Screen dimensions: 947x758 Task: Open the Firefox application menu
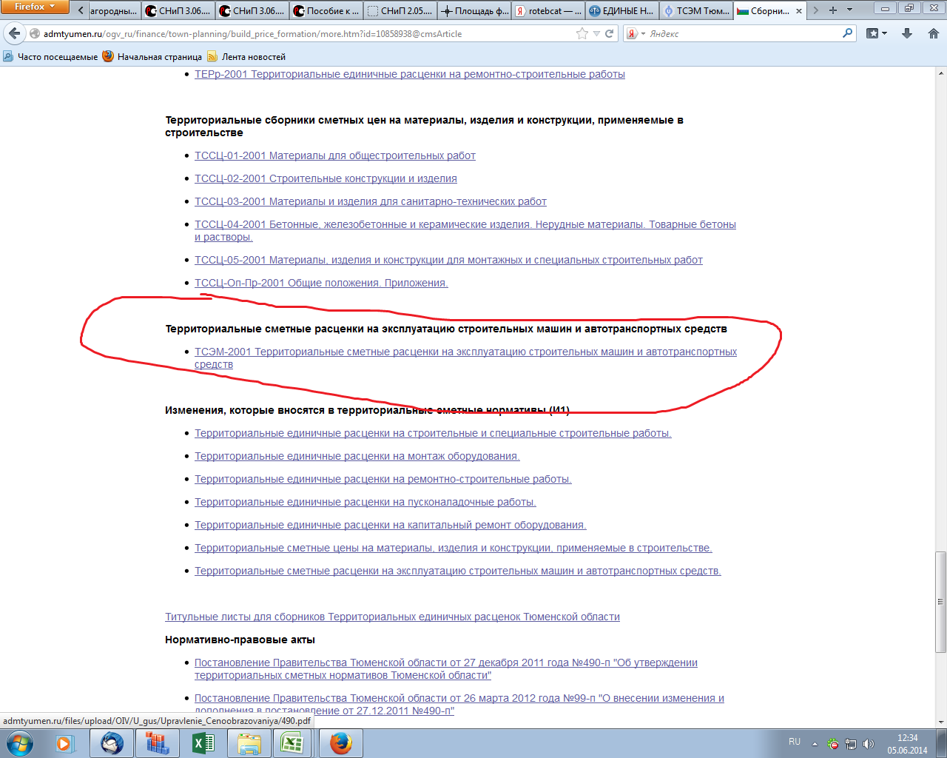[34, 7]
